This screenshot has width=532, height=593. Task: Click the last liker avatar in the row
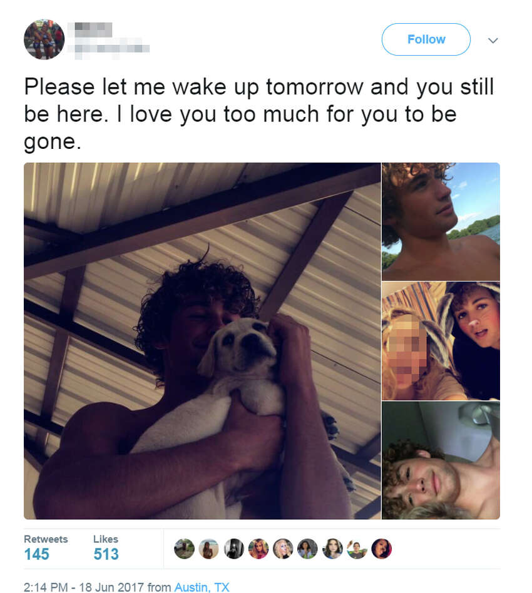pyautogui.click(x=381, y=549)
